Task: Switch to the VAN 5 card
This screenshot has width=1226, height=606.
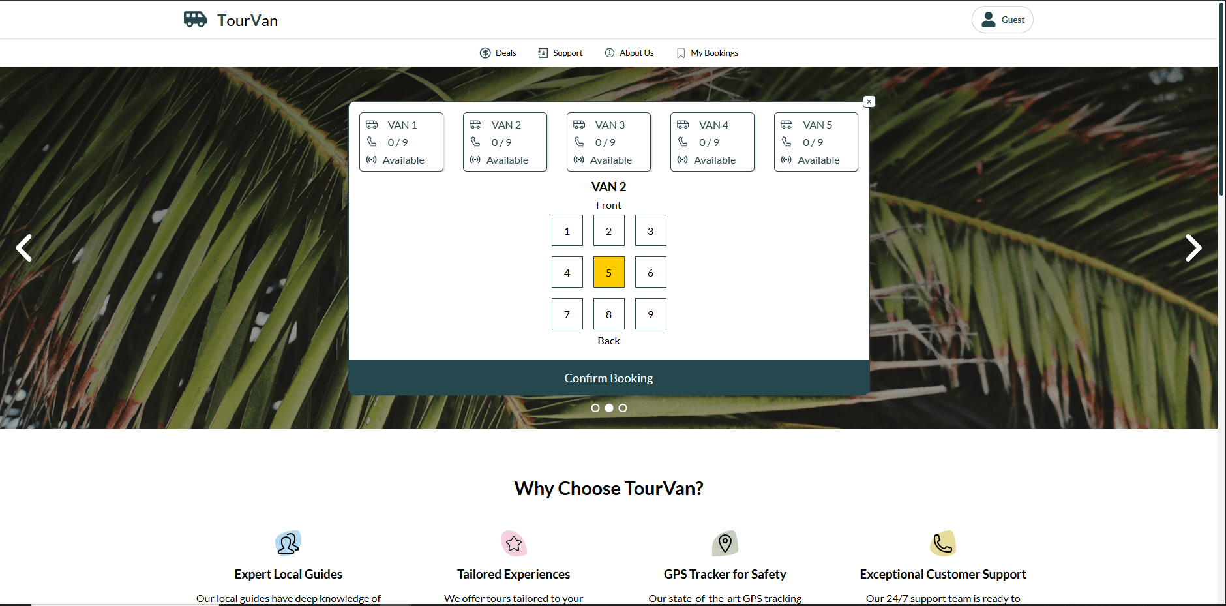Action: (x=816, y=142)
